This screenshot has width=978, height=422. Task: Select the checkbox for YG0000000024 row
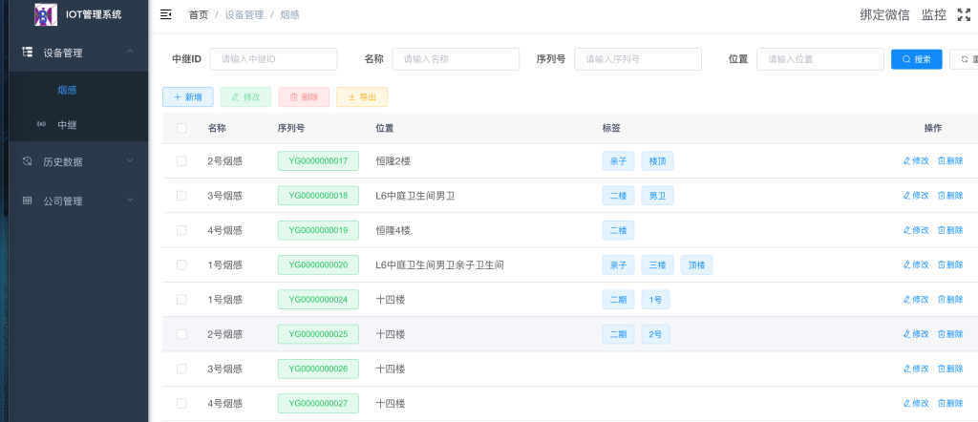tap(181, 300)
